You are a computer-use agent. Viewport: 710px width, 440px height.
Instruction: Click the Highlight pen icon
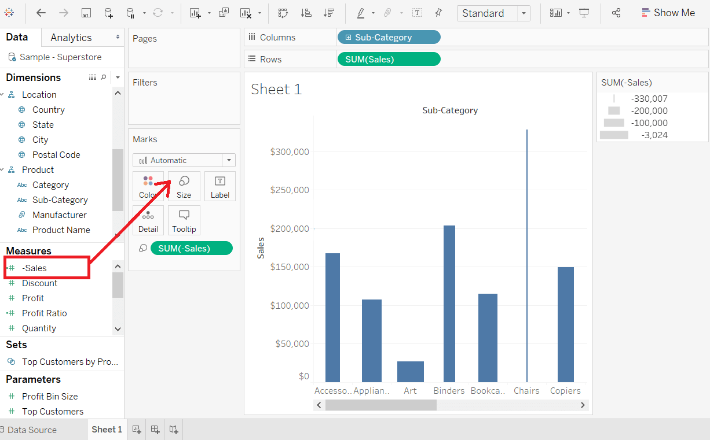pyautogui.click(x=361, y=13)
